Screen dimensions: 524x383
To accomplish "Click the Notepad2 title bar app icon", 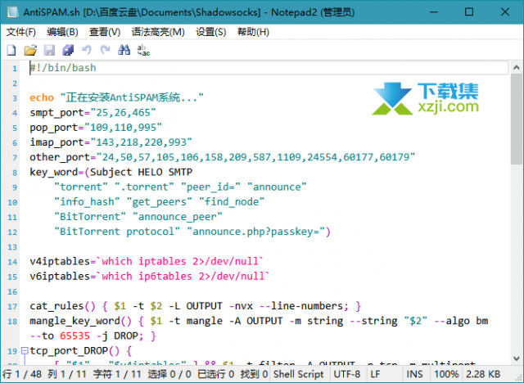I will click(x=13, y=12).
